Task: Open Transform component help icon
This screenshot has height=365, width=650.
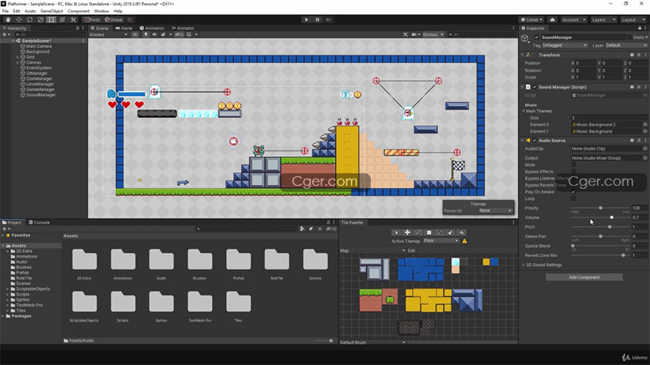Action: point(632,55)
